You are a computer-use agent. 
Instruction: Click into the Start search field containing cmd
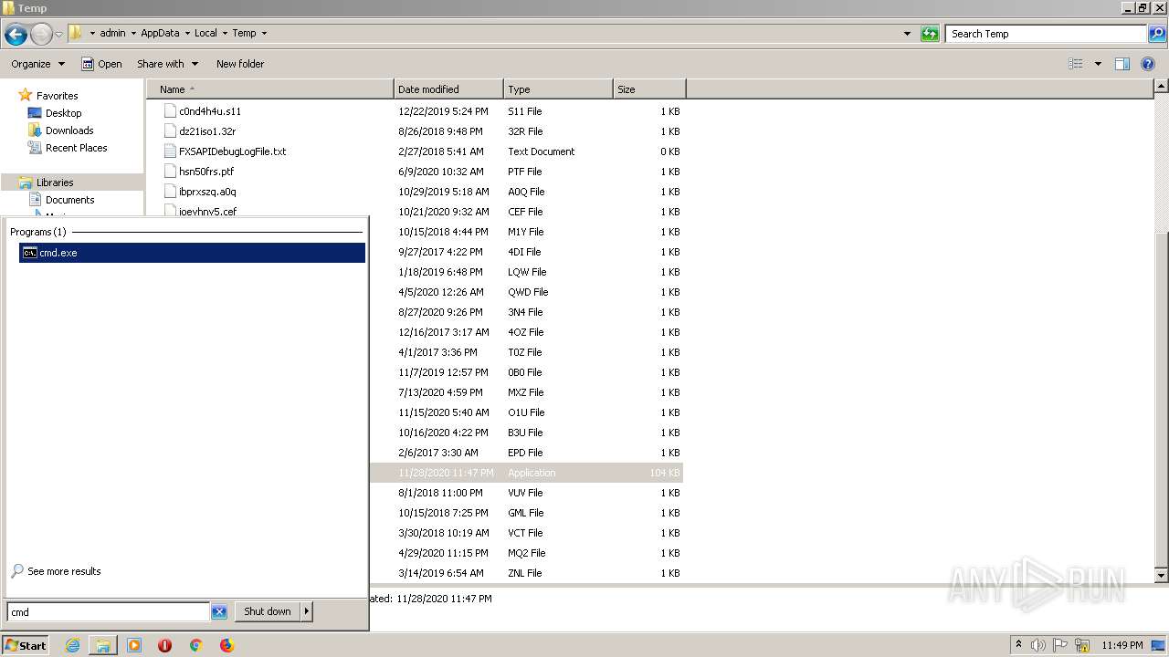(109, 612)
